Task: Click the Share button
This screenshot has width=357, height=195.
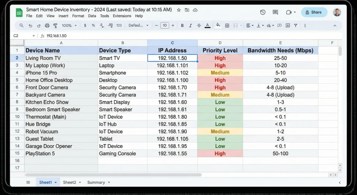Action: (x=314, y=12)
